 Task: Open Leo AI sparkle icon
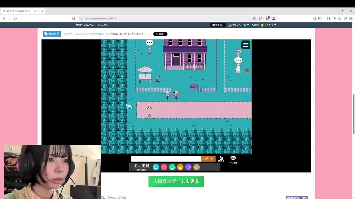(x=340, y=19)
